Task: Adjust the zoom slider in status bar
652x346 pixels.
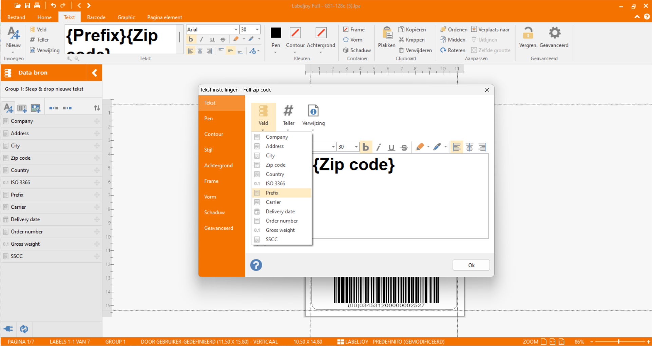Action: pos(619,342)
